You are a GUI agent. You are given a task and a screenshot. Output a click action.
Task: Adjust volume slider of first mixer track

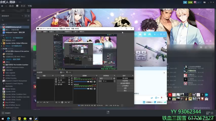[x=82, y=82]
